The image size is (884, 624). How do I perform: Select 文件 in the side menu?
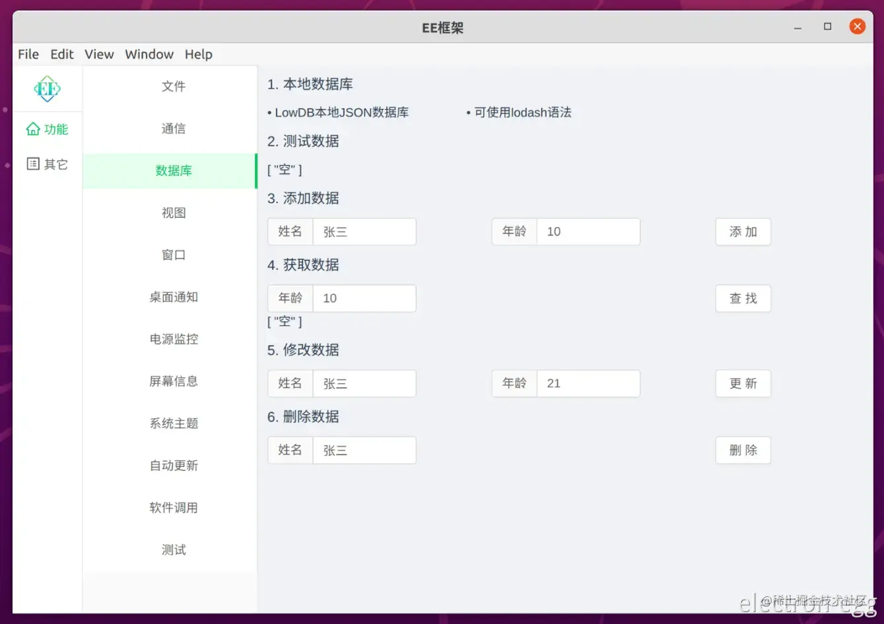(x=170, y=86)
